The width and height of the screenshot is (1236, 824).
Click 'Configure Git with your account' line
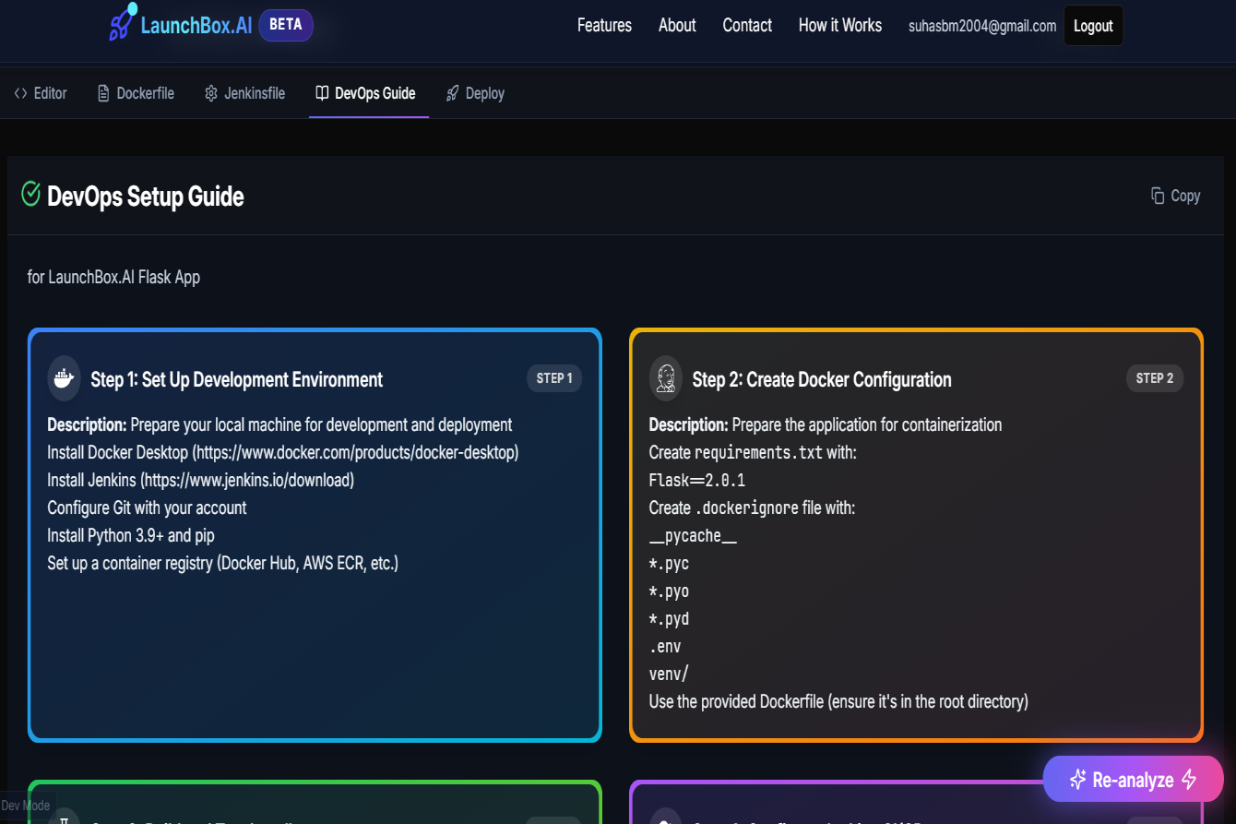click(x=147, y=508)
